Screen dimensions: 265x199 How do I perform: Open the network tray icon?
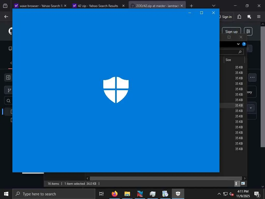225,194
